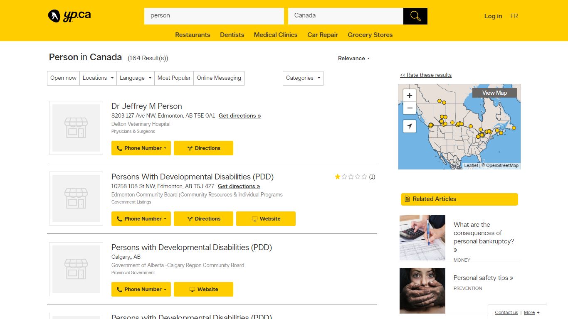Open Website for Edmonton PDD listing
The width and height of the screenshot is (568, 319).
(266, 219)
